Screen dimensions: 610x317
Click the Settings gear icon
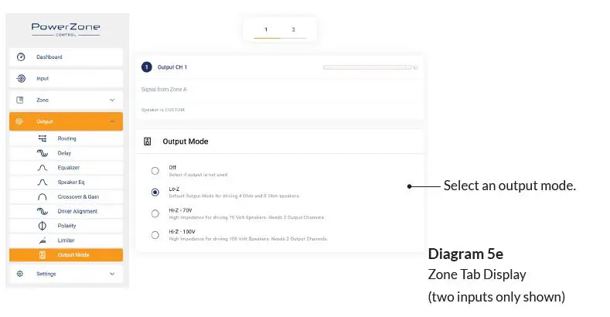[20, 274]
